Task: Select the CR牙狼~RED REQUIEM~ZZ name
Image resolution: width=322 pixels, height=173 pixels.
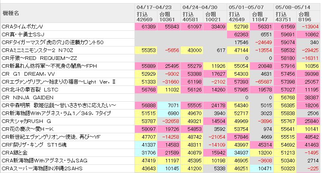Action: [39, 58]
